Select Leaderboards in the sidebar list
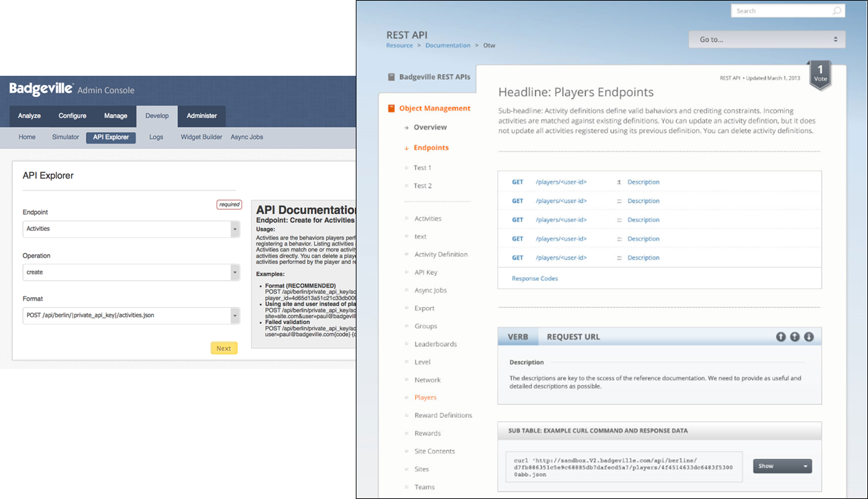868x499 pixels. click(435, 344)
